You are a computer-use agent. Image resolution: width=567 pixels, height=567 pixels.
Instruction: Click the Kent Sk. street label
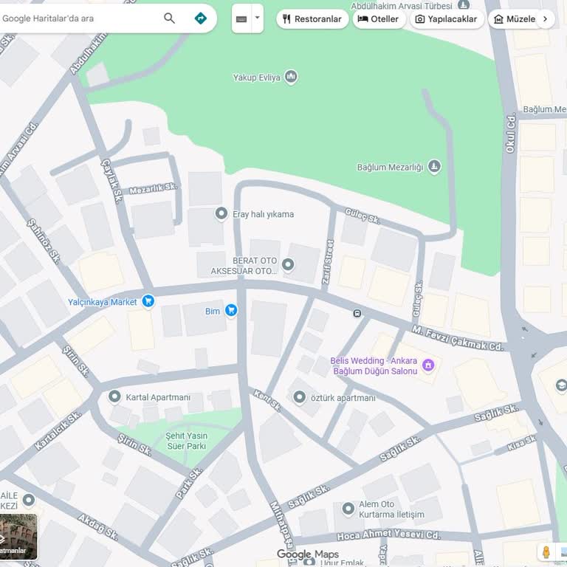[x=267, y=400]
